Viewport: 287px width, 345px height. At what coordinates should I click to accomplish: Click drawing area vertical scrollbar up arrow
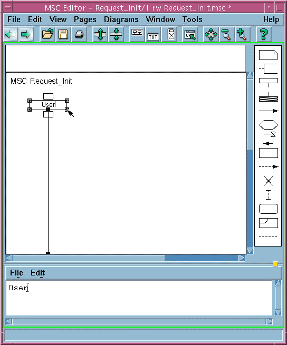tap(250, 75)
